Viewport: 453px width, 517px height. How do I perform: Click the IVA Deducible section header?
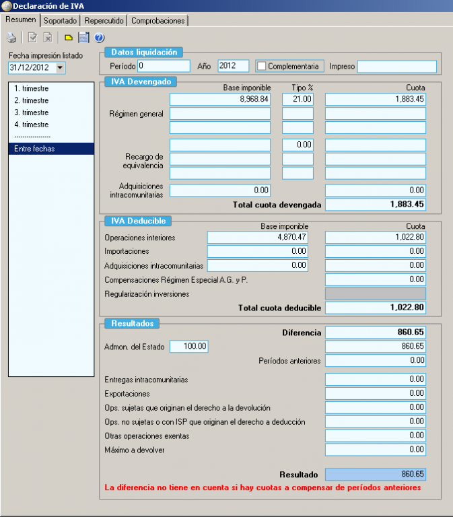point(138,221)
